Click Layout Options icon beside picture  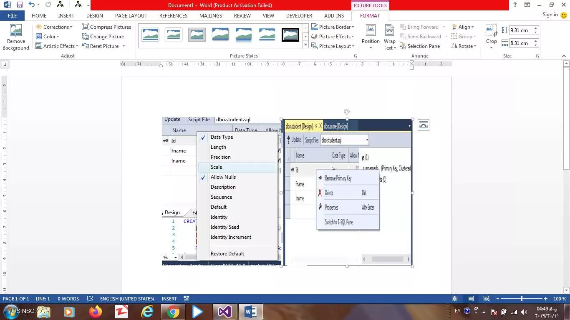coord(423,125)
